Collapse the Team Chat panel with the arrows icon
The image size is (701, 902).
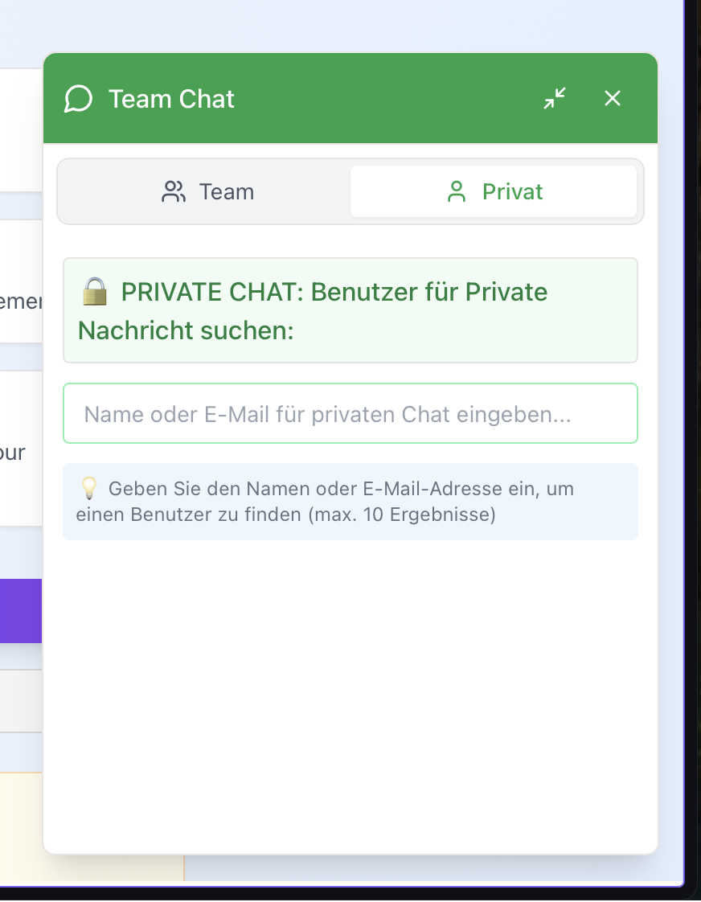tap(555, 98)
